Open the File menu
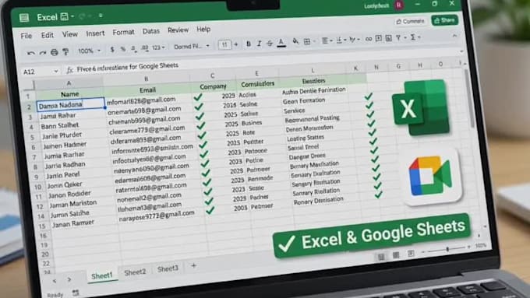 [x=26, y=36]
